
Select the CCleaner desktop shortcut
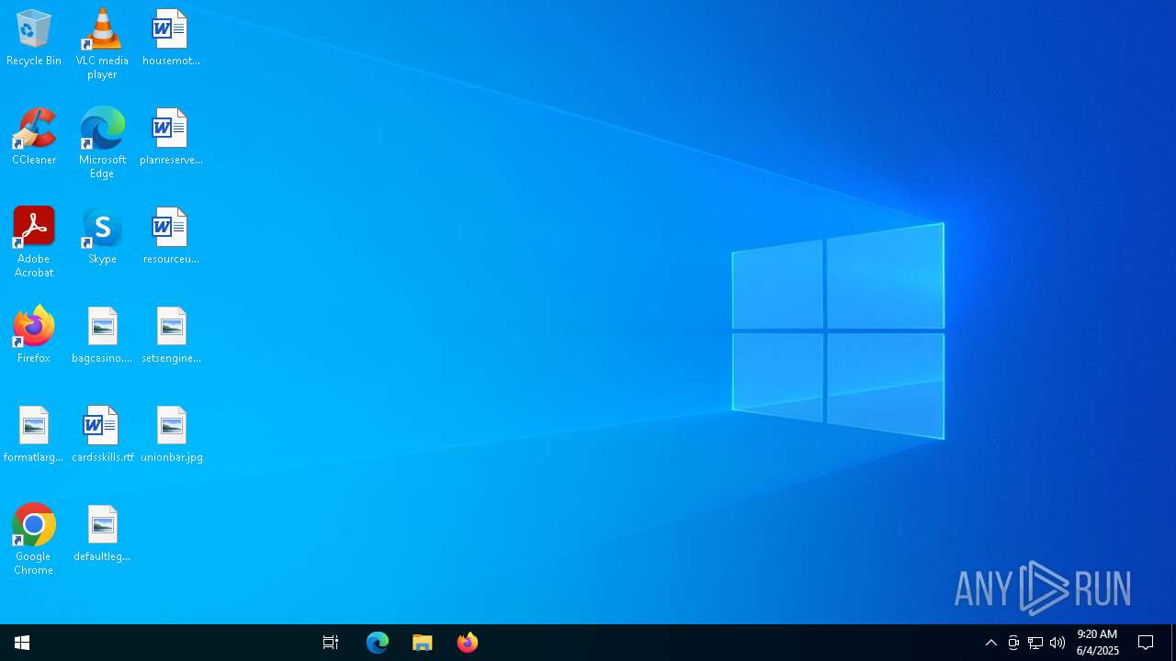pos(34,138)
